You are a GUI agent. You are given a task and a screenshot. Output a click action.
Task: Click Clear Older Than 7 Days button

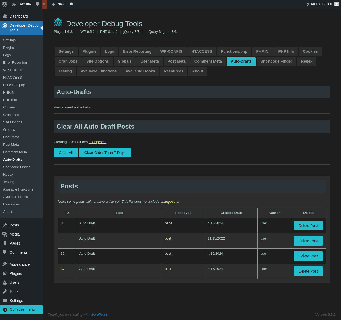(x=105, y=153)
